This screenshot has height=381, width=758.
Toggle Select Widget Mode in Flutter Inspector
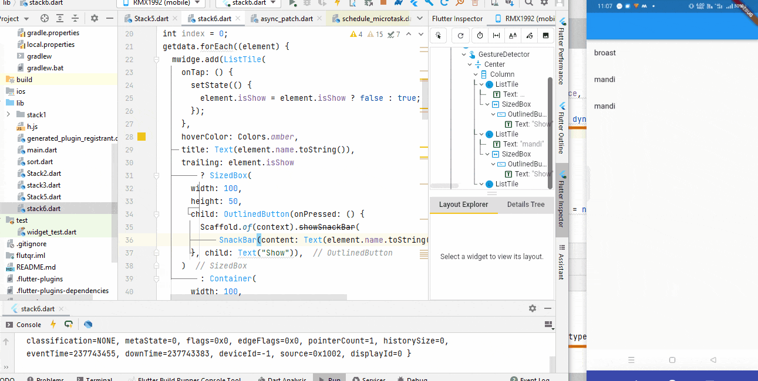(438, 36)
